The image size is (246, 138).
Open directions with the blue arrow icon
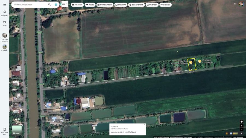[56, 5]
